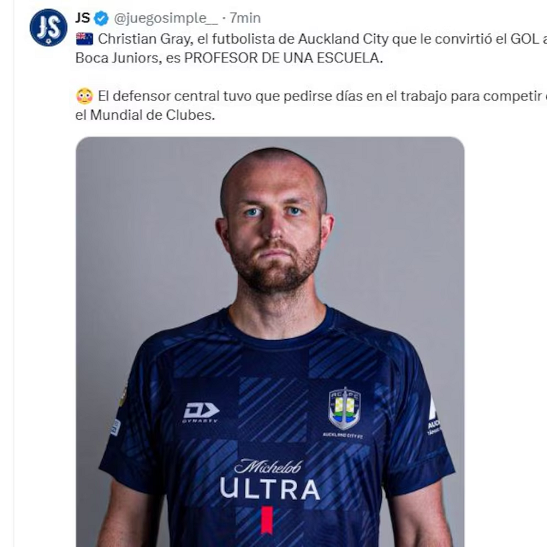Open the @juegosimple__ handle link

point(166,18)
